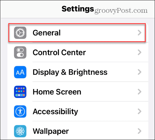Tap the Home Screen grid icon

[20, 92]
